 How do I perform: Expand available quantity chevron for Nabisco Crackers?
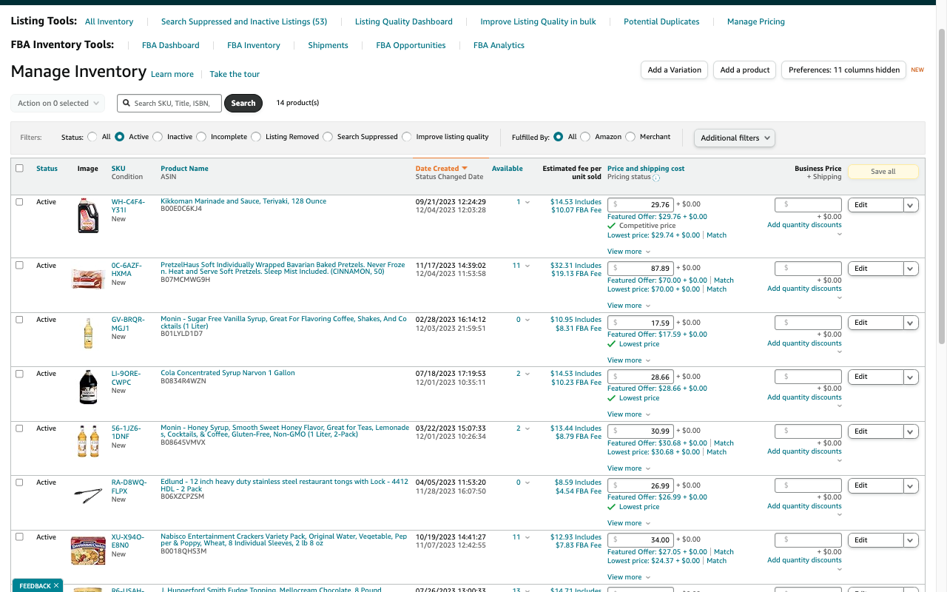pyautogui.click(x=528, y=537)
